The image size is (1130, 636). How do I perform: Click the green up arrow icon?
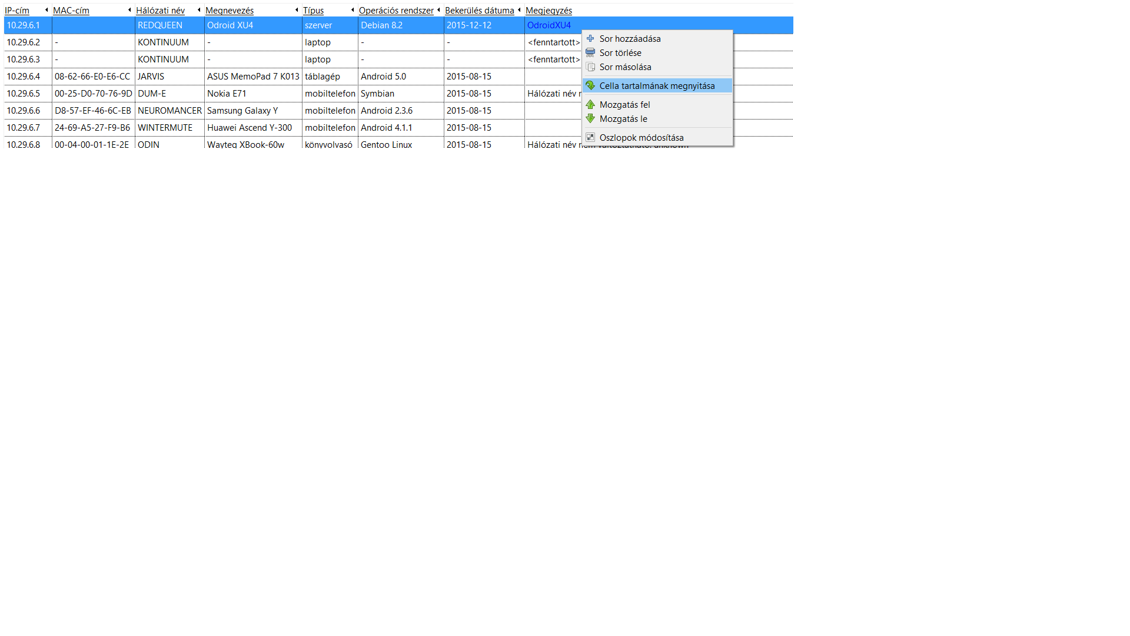(x=590, y=104)
